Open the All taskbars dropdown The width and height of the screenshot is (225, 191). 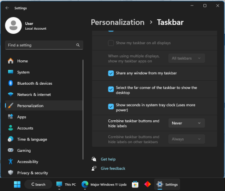tap(186, 58)
